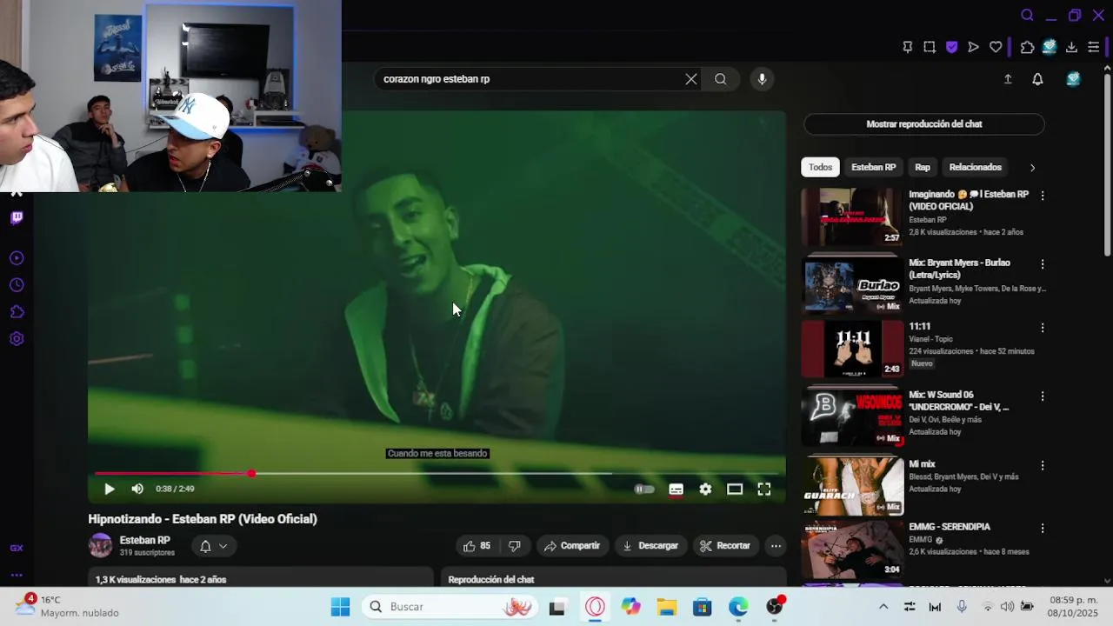Click the Recortar clip button

coord(725,546)
